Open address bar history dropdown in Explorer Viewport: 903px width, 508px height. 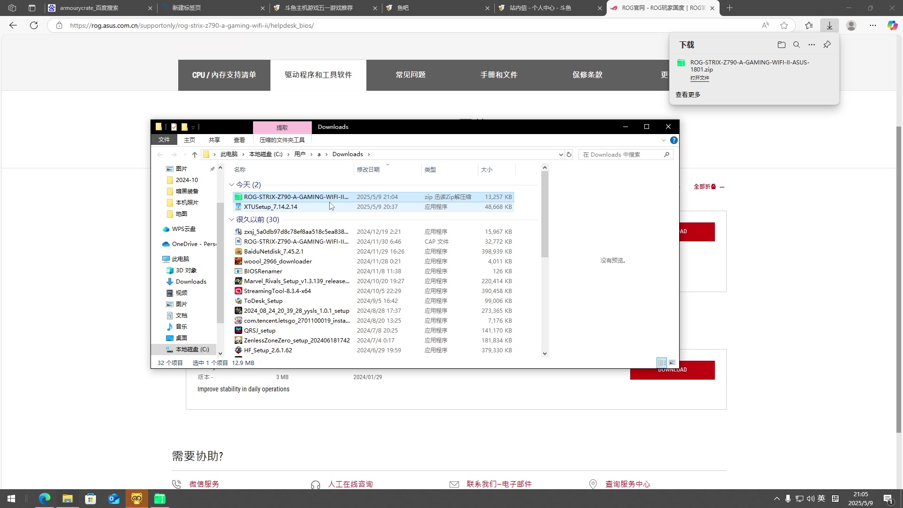[x=561, y=154]
